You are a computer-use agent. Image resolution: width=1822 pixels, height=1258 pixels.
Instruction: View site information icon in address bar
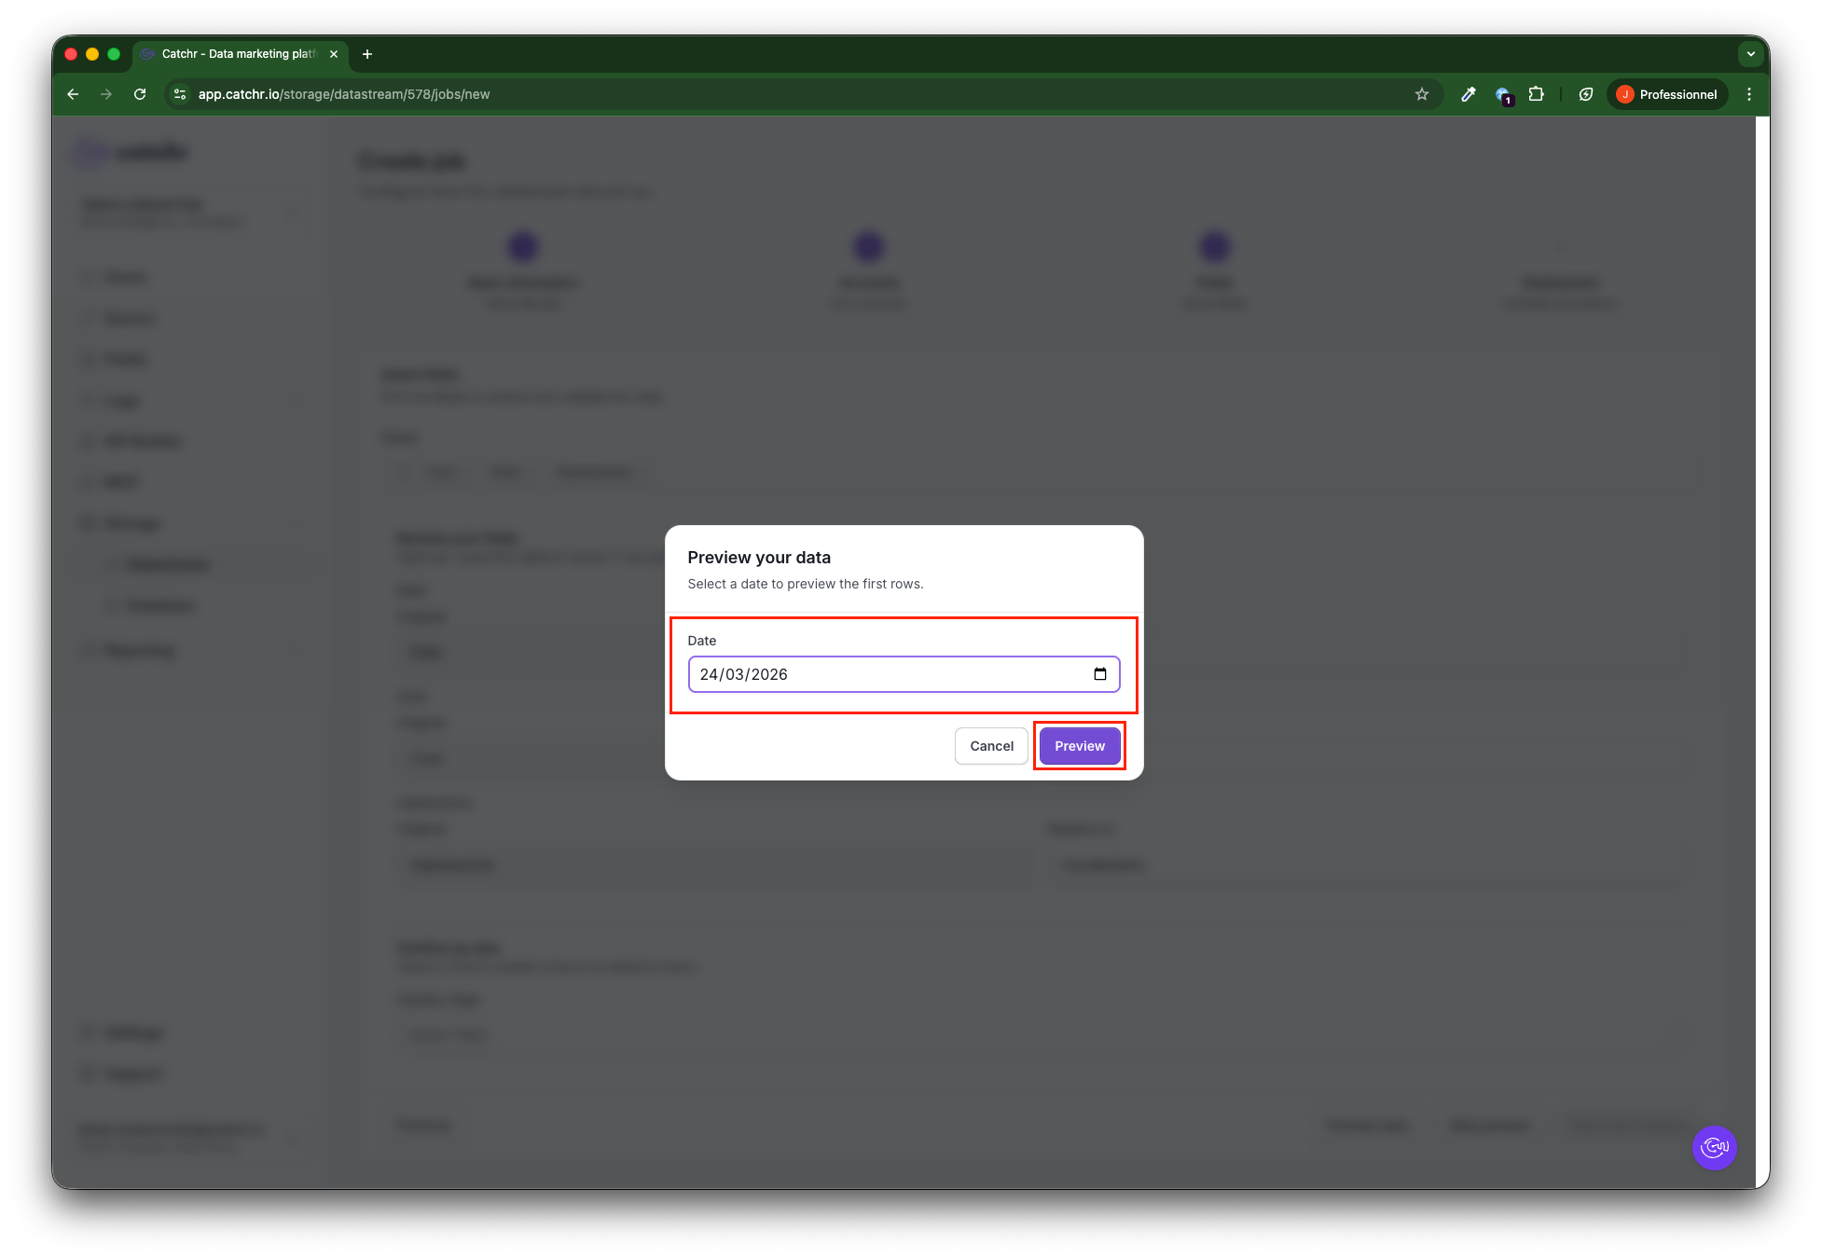pyautogui.click(x=180, y=94)
